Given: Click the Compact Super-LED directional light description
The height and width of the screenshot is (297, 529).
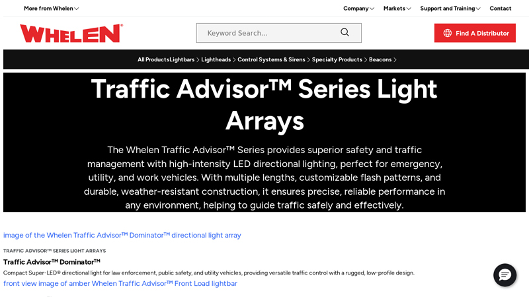Looking at the screenshot, I should (209, 273).
